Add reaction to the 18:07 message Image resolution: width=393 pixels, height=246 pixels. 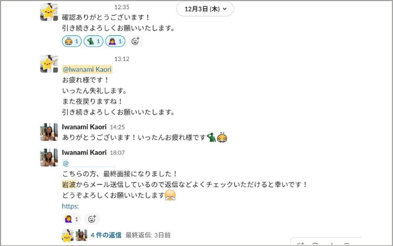coord(92,219)
